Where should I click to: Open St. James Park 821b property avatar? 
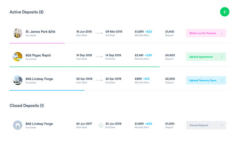(18, 33)
